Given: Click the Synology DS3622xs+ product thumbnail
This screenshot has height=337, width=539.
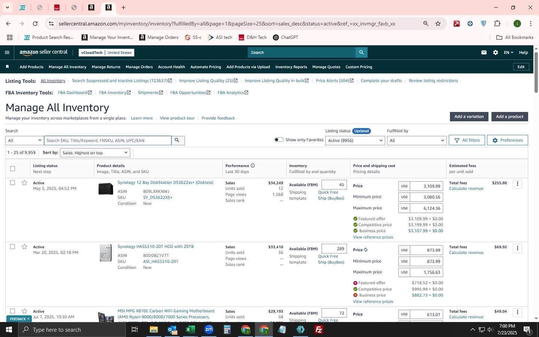Looking at the screenshot, I should tap(106, 189).
